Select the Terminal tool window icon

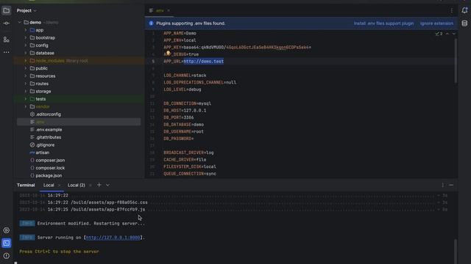click(7, 243)
